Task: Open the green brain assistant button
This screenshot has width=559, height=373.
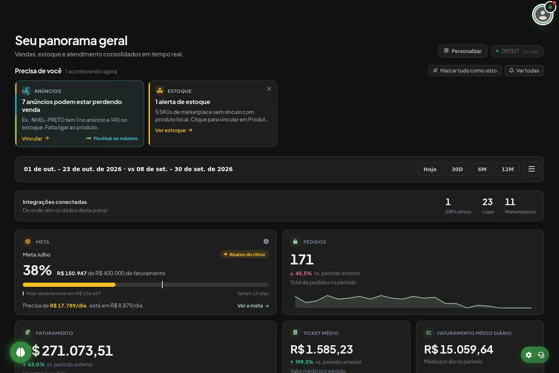Action: coord(21,352)
